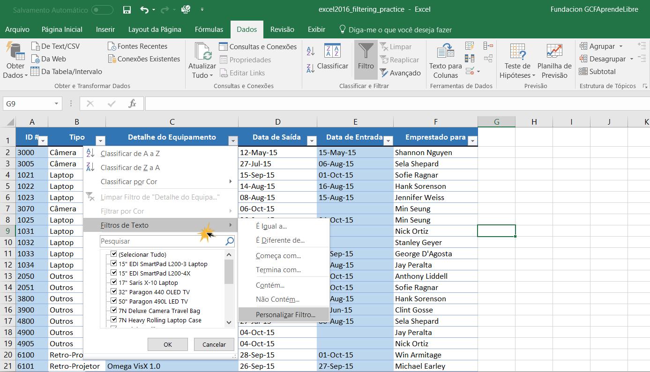Open Data de Entrada filter dropdown
Viewport: 650px width, 372px height.
tap(388, 141)
